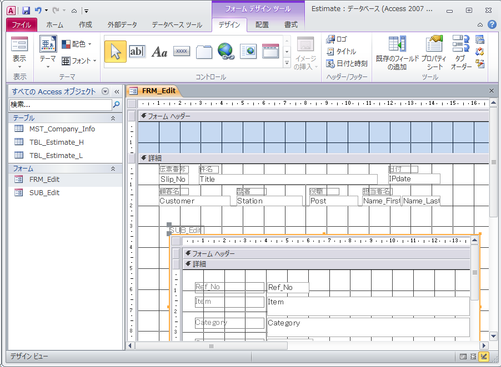Select Design View status bar icon
This screenshot has height=367, width=501.
(x=484, y=357)
